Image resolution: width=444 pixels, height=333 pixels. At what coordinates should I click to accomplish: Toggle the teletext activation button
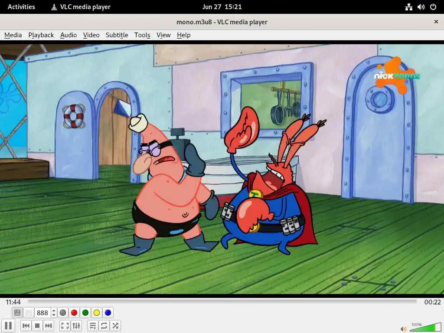pos(17,313)
